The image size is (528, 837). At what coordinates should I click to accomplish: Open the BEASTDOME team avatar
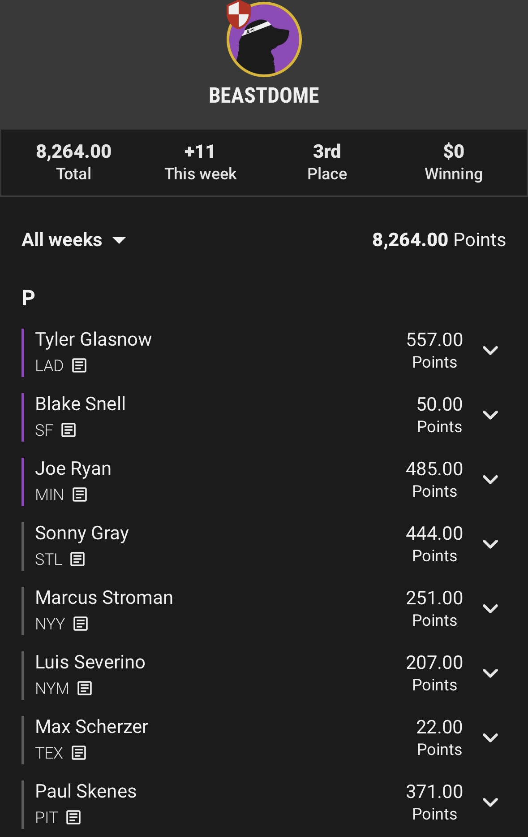[264, 39]
